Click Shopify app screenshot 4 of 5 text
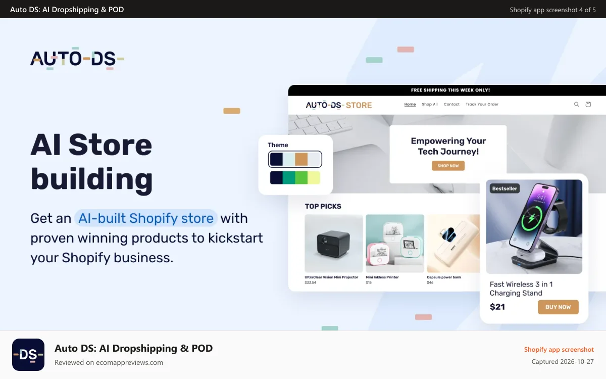606x379 pixels. (x=552, y=10)
